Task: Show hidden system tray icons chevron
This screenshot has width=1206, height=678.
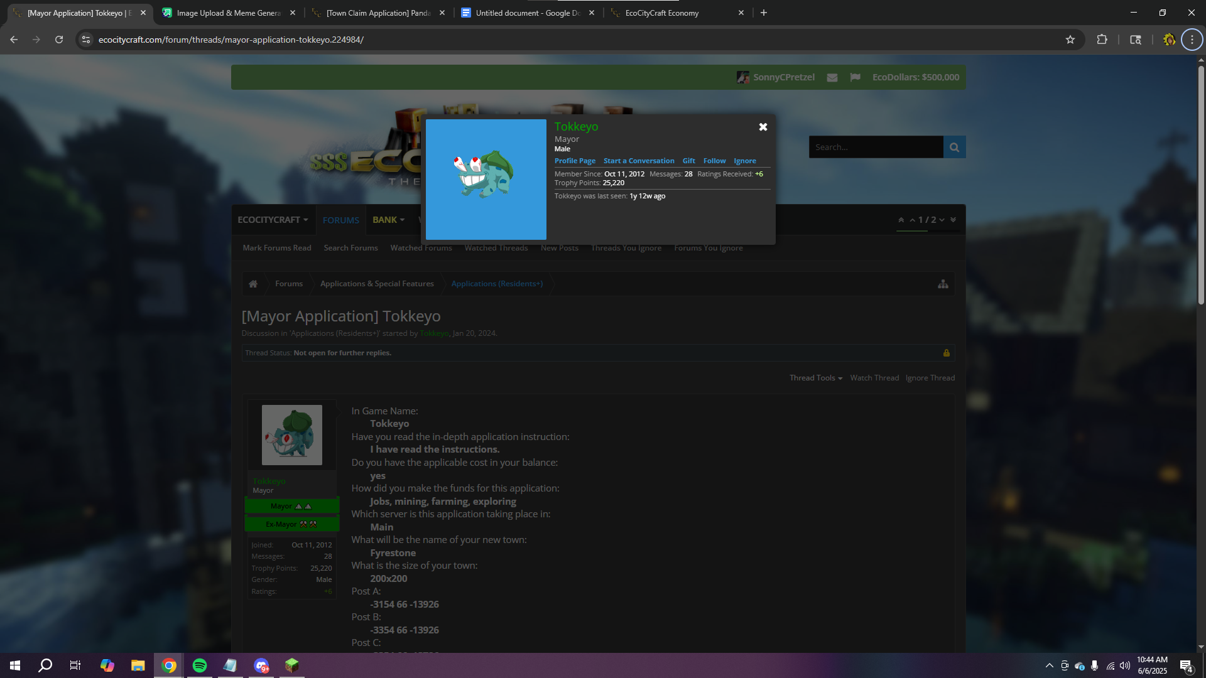Action: click(x=1049, y=665)
